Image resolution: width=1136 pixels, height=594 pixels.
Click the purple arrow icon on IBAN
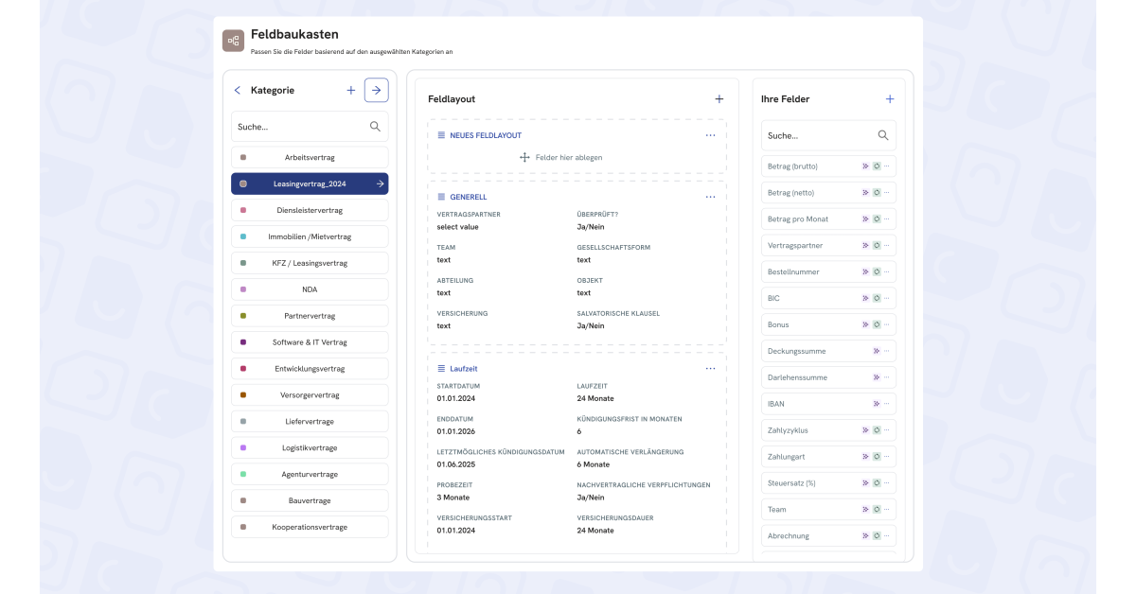pos(877,404)
